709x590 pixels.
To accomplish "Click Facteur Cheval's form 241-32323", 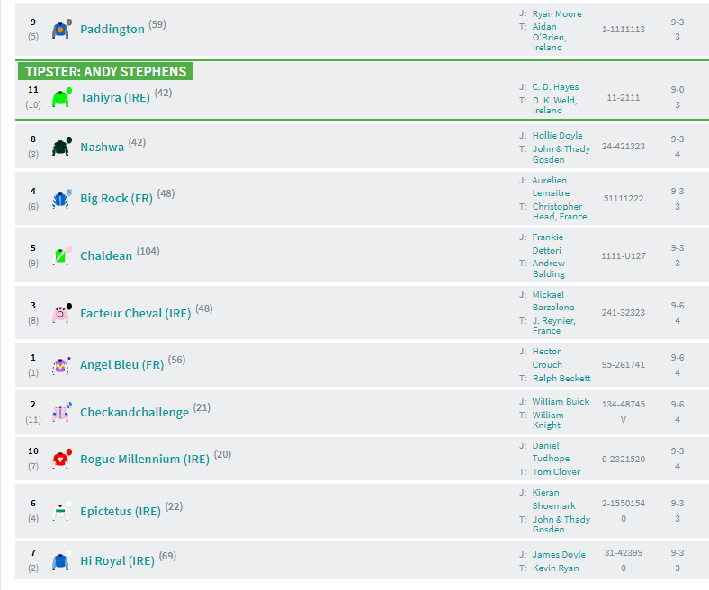I will click(624, 313).
